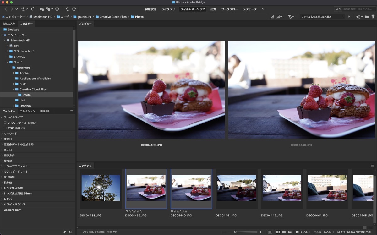The height and width of the screenshot is (235, 377).
Task: Enable the サムネールのみ checkbox
Action: pyautogui.click(x=311, y=232)
